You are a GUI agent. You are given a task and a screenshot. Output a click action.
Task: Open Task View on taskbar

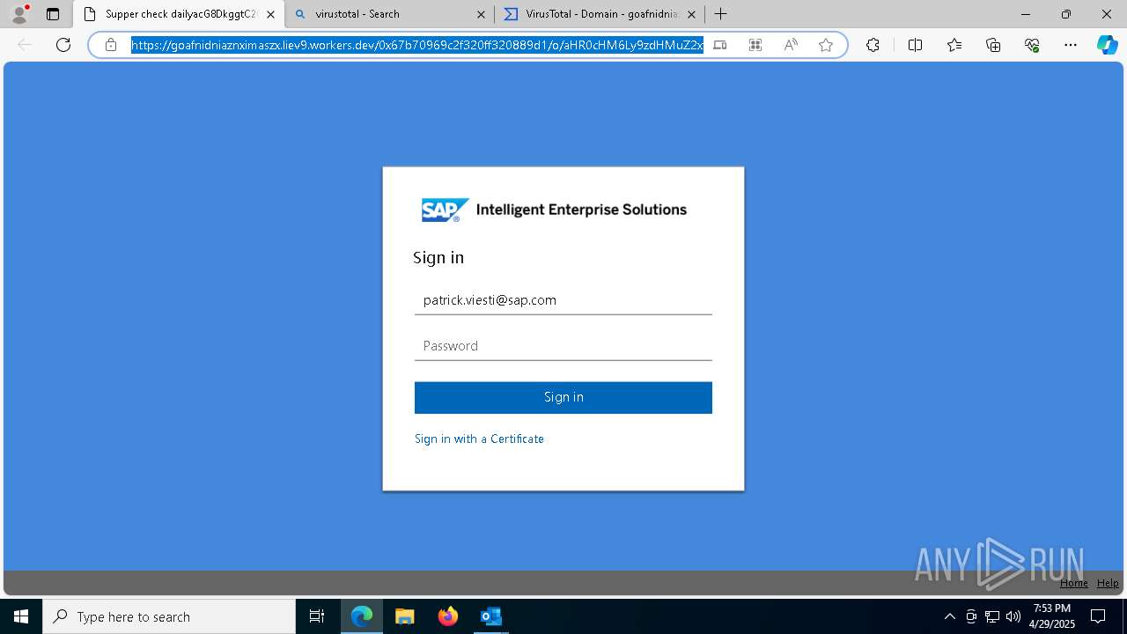click(317, 616)
